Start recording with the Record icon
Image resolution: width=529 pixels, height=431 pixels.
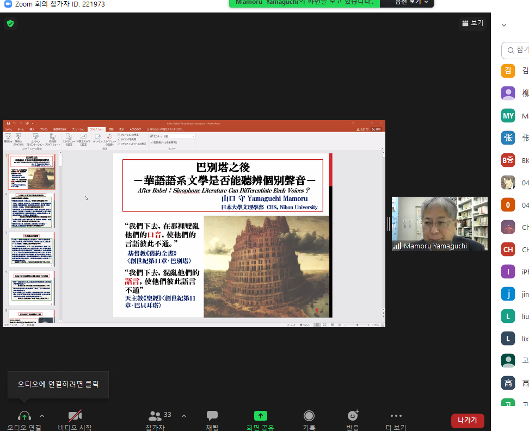[x=309, y=416]
